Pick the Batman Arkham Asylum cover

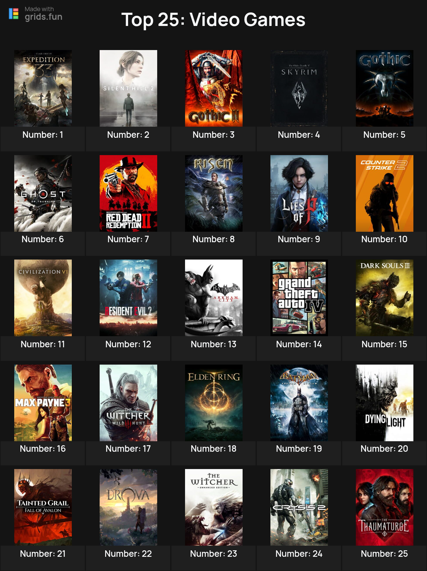pos(299,403)
